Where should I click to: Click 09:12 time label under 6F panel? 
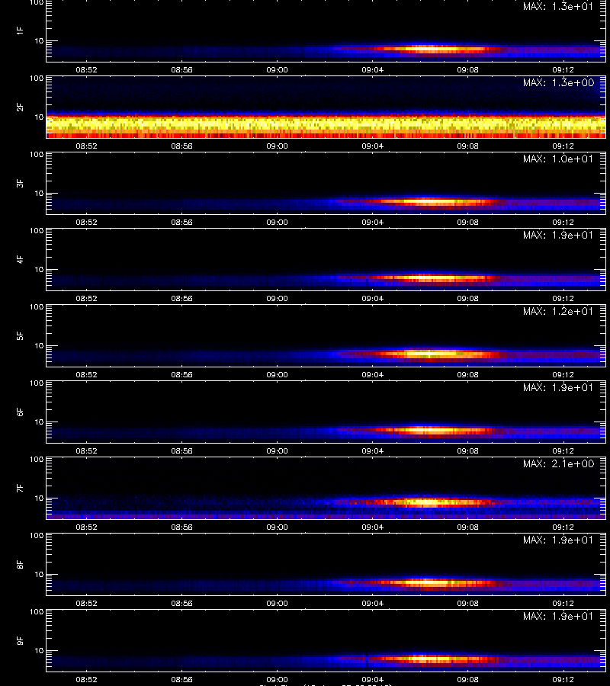coord(563,451)
